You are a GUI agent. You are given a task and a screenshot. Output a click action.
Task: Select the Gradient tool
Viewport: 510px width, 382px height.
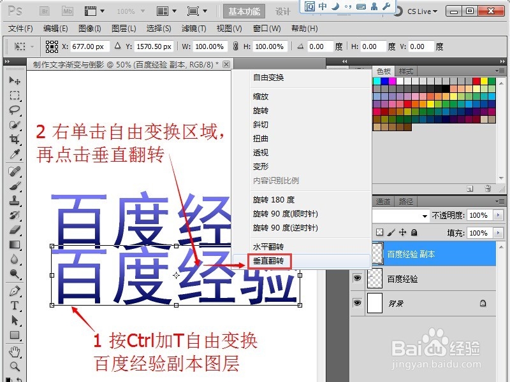tap(14, 244)
